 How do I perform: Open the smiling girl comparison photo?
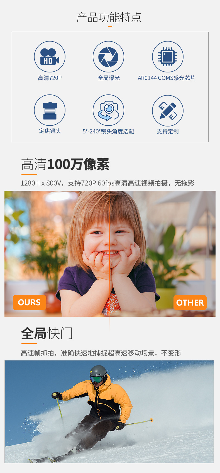110,254
